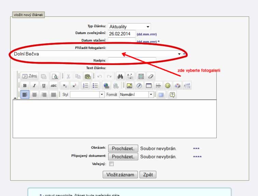Click the Zpět button
258x196 pixels.
pyautogui.click(x=148, y=175)
